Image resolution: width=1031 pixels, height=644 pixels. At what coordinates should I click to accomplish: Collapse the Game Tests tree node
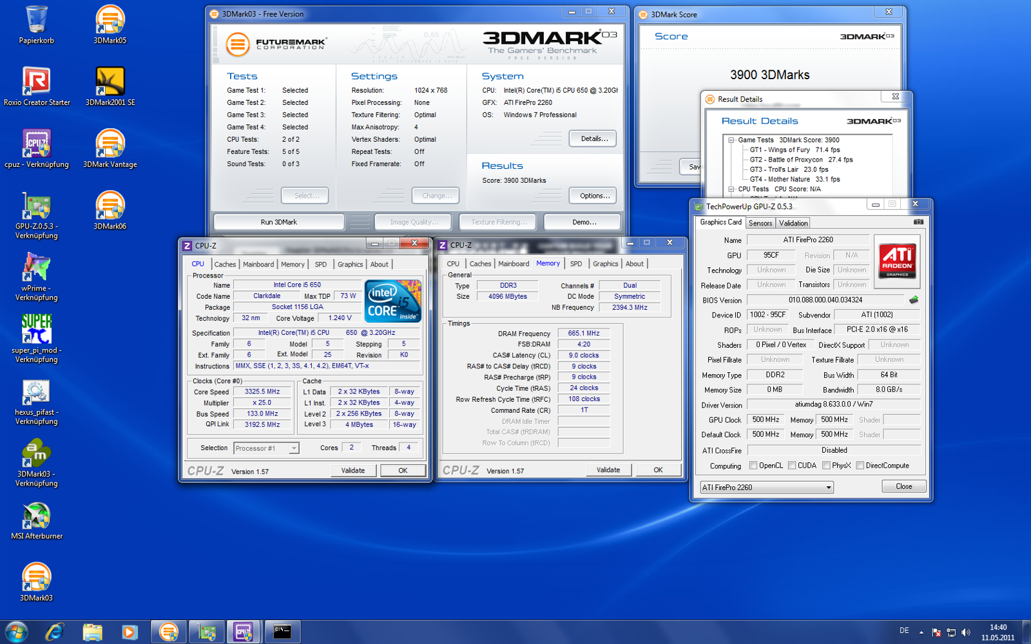click(x=731, y=140)
